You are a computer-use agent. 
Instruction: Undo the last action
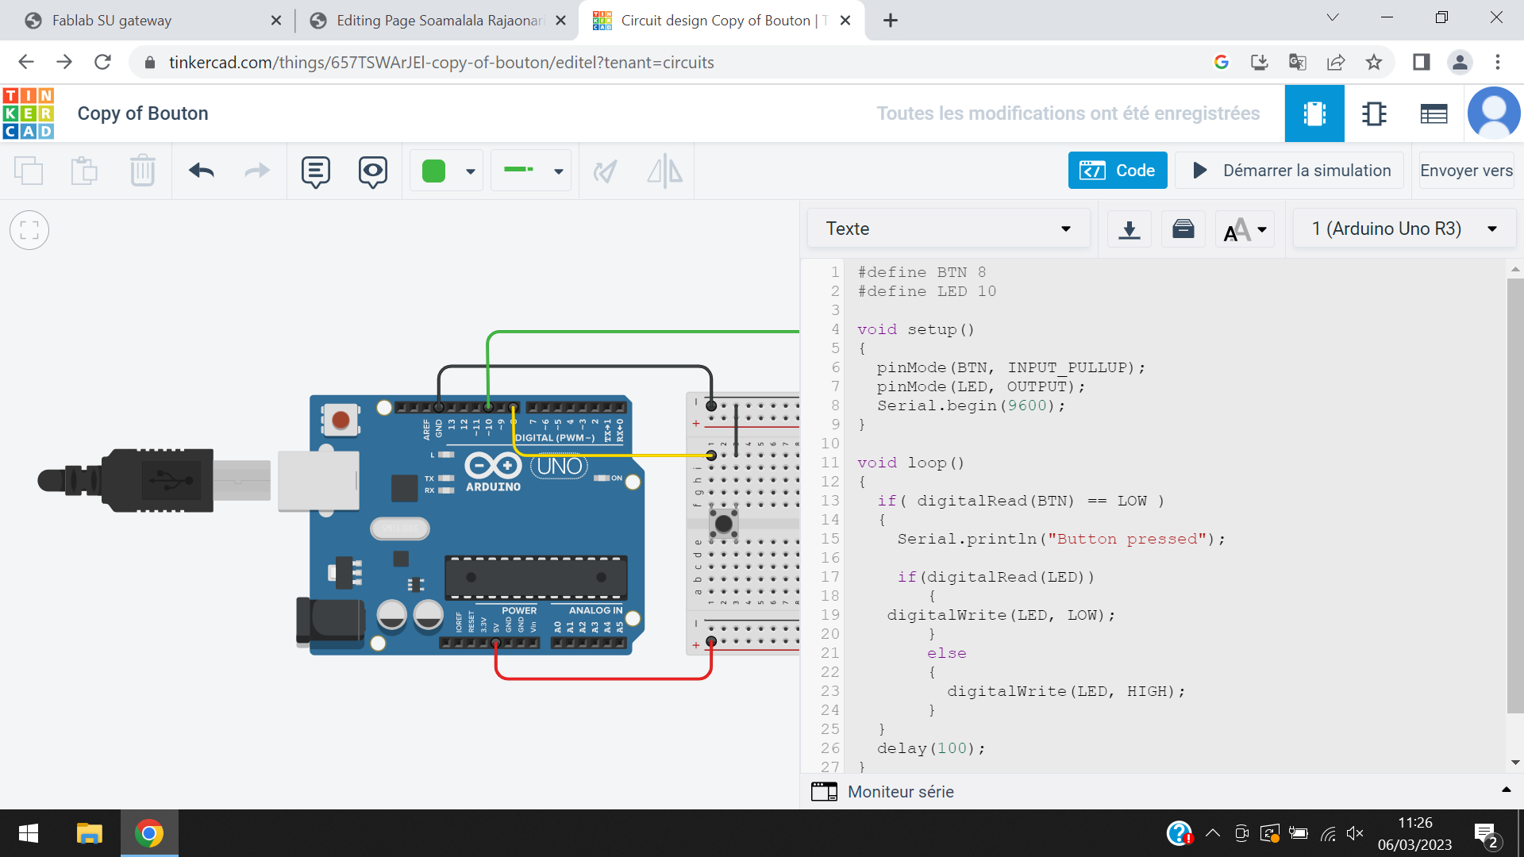[x=202, y=171]
